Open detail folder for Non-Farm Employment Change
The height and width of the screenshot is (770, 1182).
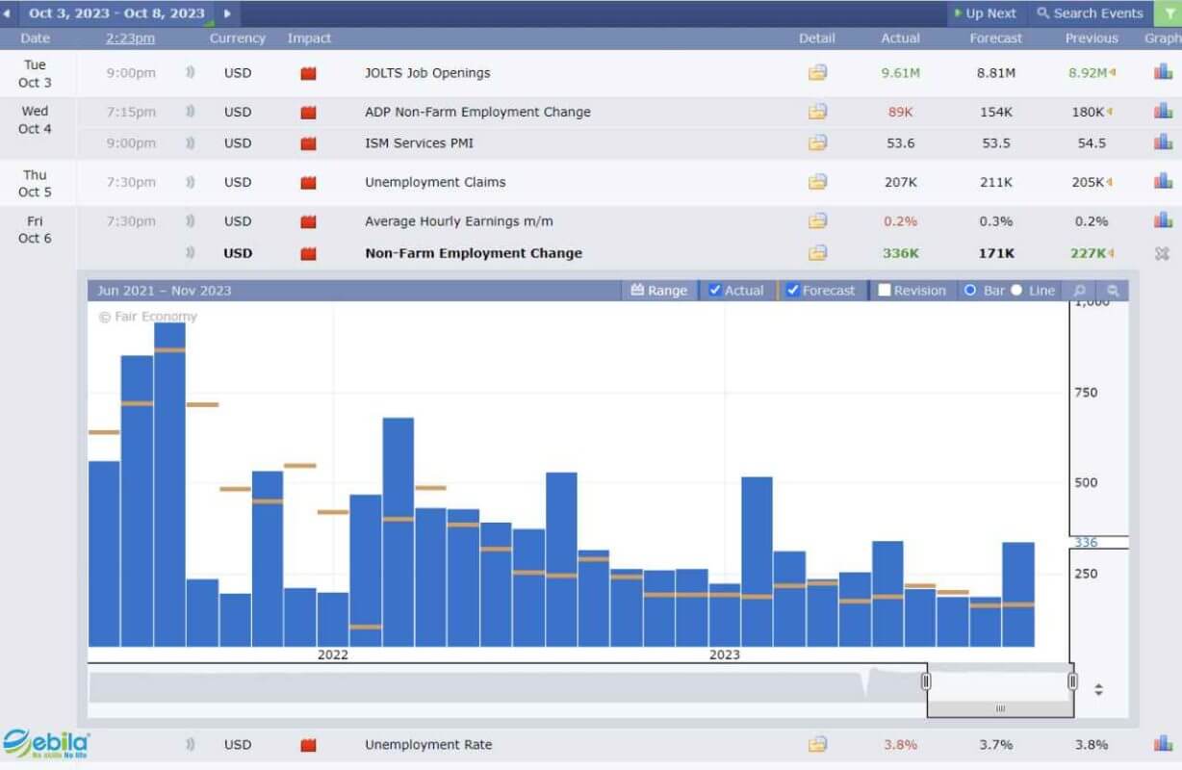click(x=817, y=253)
